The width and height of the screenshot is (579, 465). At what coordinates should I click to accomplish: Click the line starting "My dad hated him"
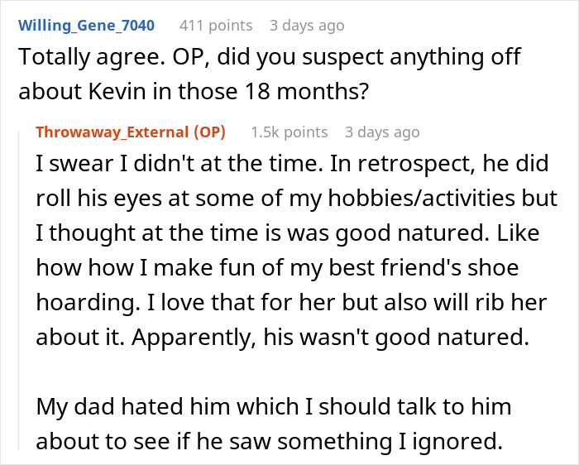tap(274, 407)
